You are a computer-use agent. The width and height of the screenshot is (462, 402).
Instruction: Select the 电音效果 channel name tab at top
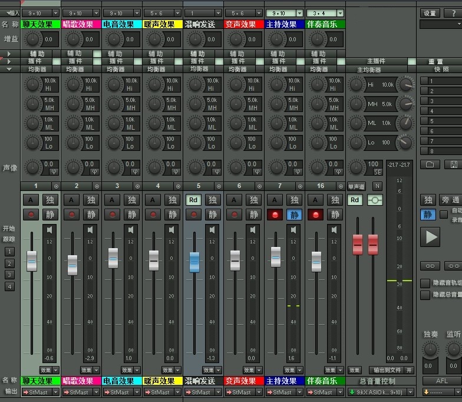coord(122,25)
